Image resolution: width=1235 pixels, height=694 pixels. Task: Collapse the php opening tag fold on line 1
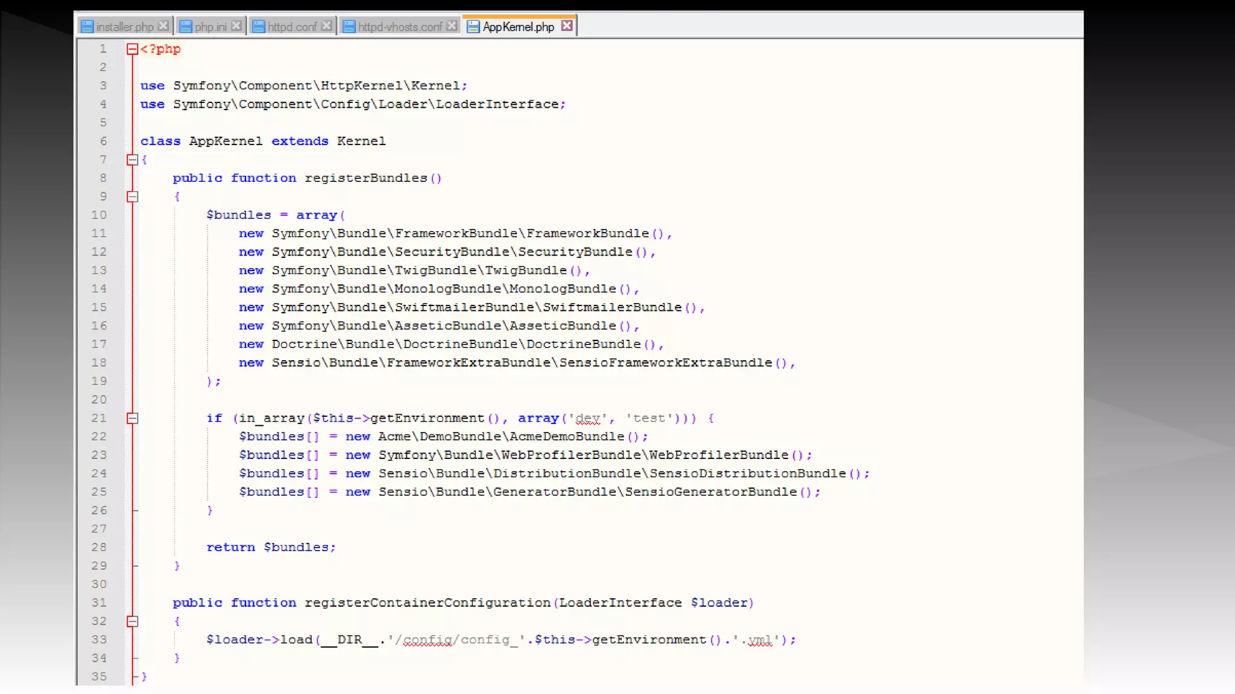(132, 49)
